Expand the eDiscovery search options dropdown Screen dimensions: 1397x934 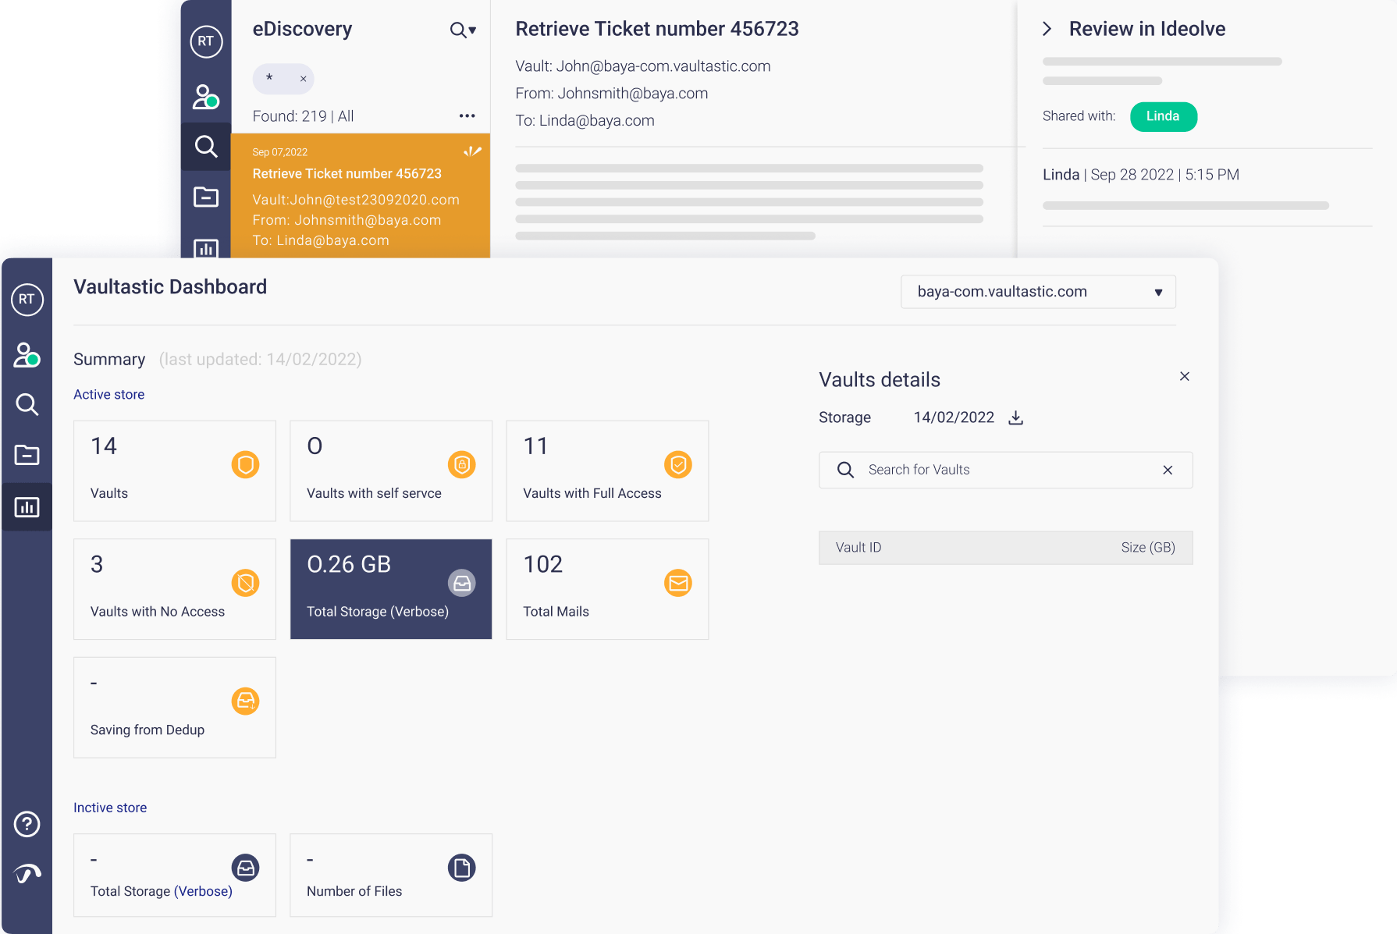tap(463, 30)
